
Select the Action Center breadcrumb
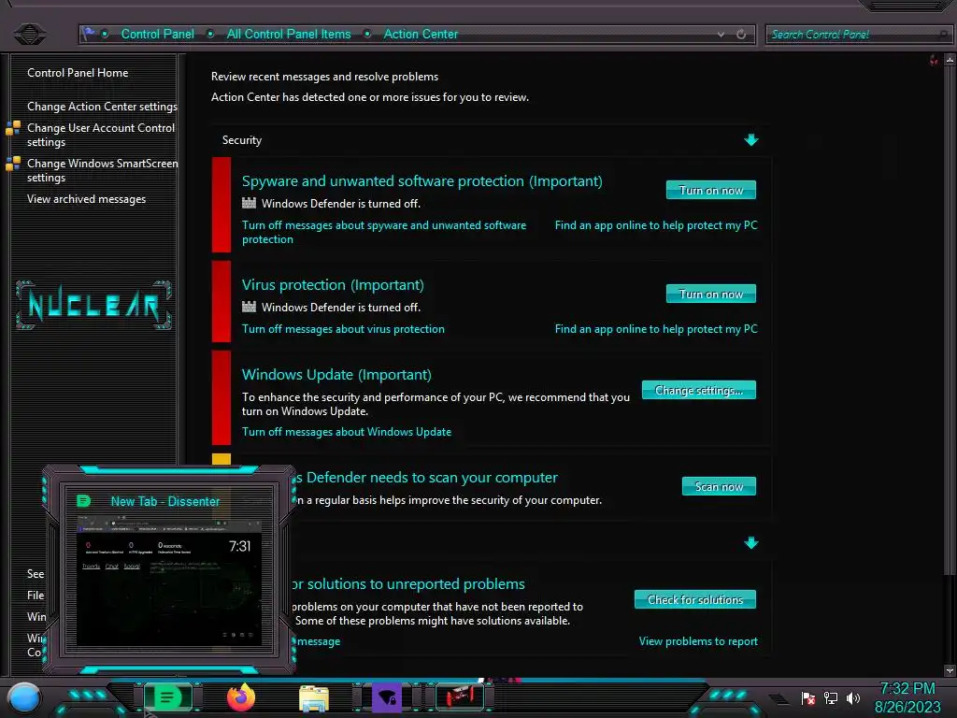(x=421, y=35)
